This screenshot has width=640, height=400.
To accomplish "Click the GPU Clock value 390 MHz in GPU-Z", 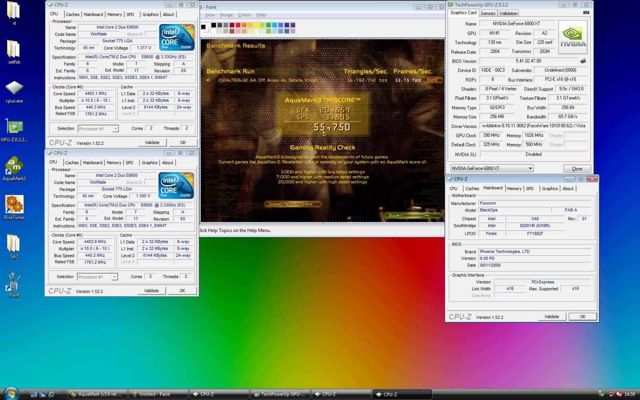I will pos(491,135).
